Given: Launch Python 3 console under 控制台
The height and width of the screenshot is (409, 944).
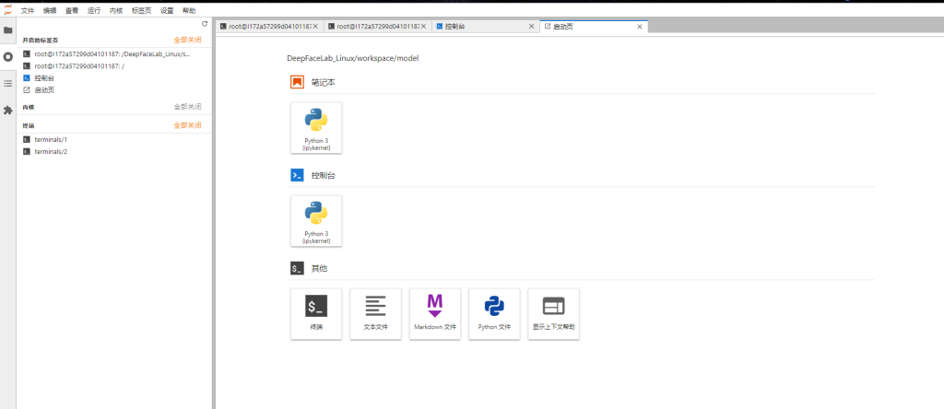Looking at the screenshot, I should (x=316, y=221).
